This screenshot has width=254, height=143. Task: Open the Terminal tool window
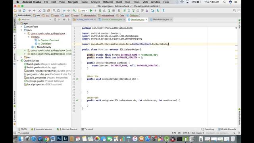87,129
